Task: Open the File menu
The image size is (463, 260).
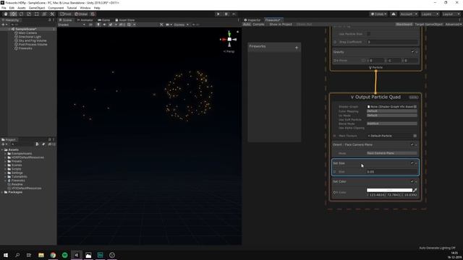Action: [x=4, y=8]
